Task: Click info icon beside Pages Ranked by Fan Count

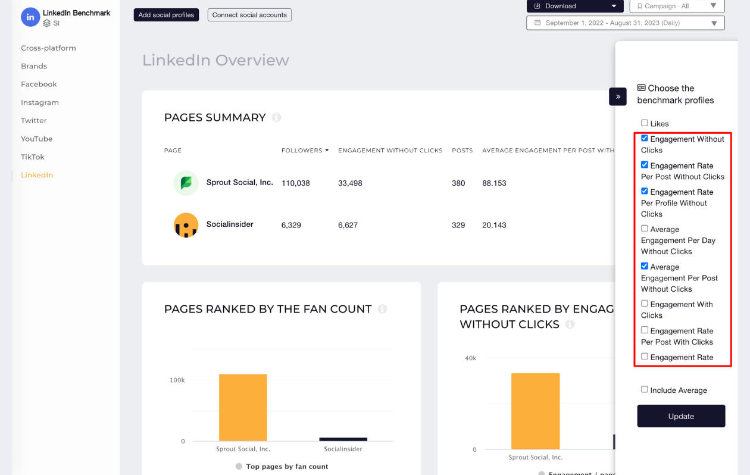Action: tap(382, 309)
